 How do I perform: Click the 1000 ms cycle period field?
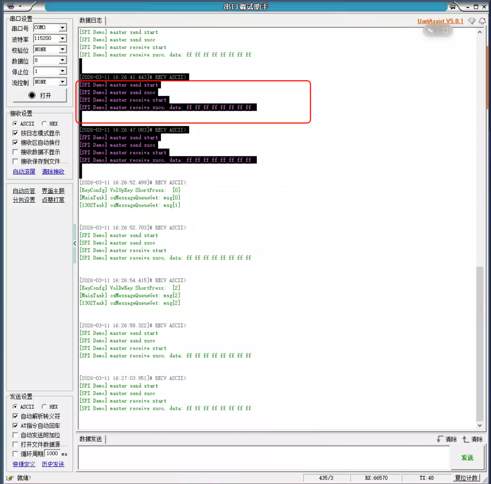(52, 454)
